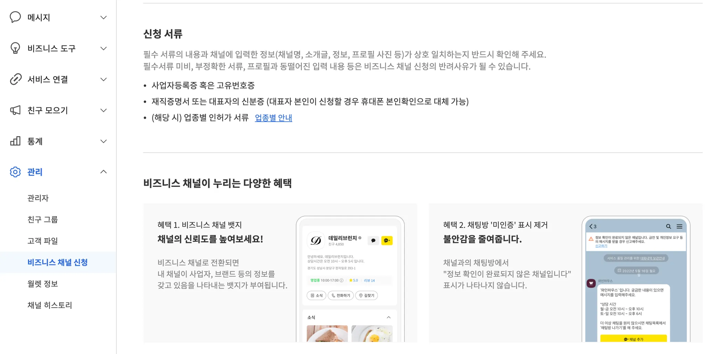Open 월렛 정보 in sidebar
706x354 pixels.
click(x=43, y=284)
